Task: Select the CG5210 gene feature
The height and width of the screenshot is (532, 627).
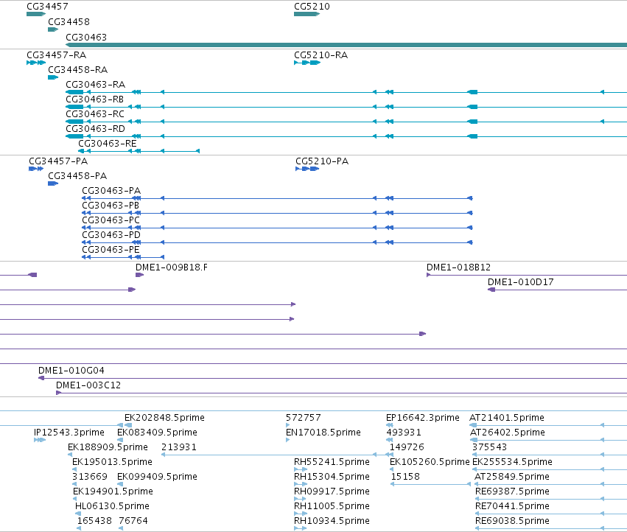Action: pyautogui.click(x=307, y=14)
